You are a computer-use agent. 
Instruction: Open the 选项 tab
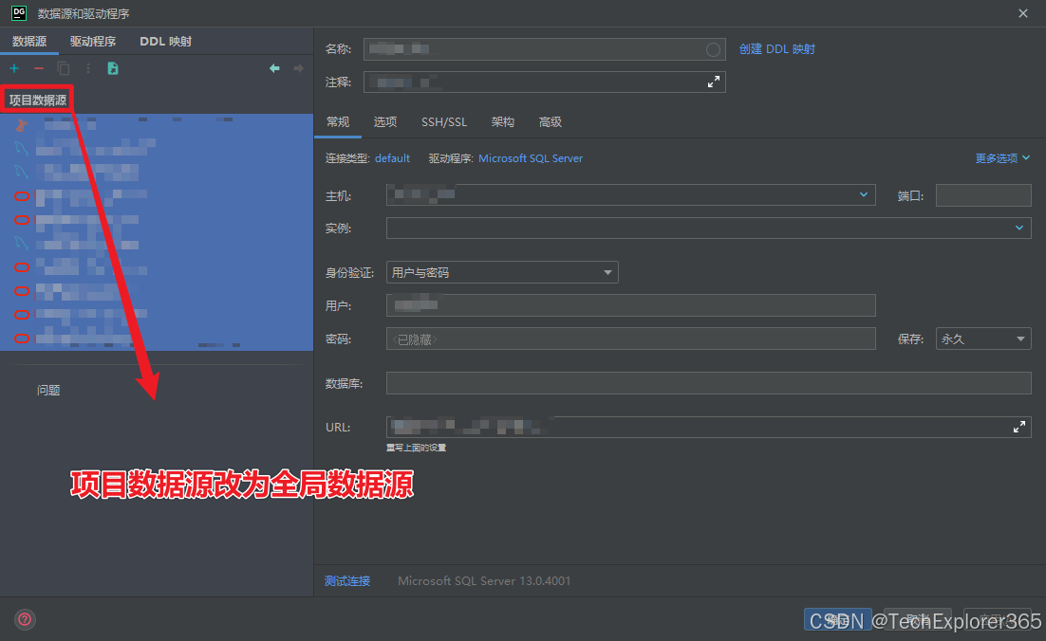[x=385, y=122]
